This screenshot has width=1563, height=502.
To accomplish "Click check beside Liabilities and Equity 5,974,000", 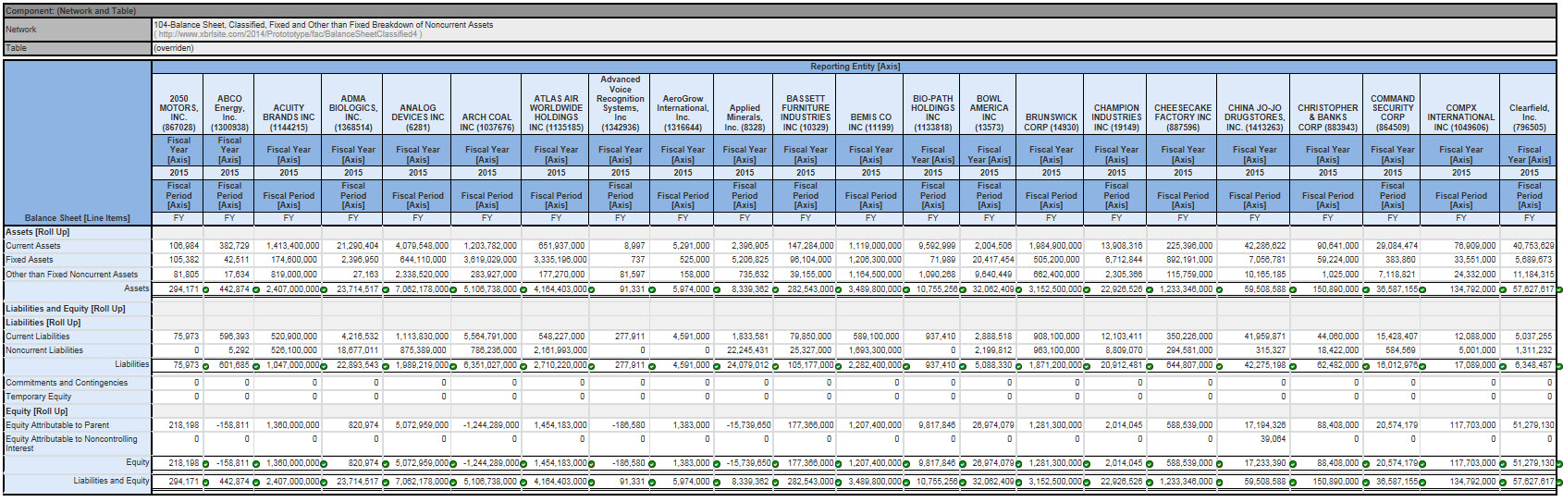I will point(715,483).
